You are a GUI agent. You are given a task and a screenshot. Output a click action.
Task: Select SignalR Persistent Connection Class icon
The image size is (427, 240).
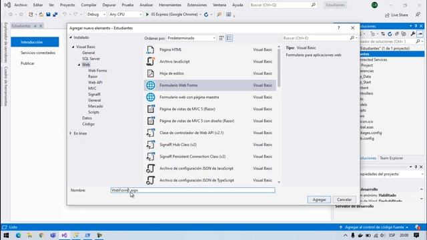click(x=150, y=157)
